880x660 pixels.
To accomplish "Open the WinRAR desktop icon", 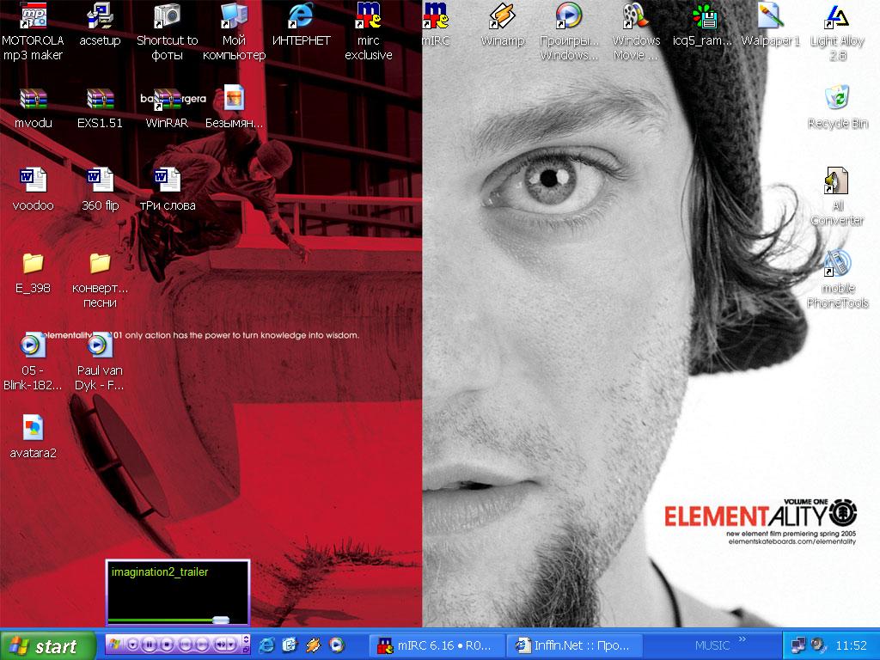I will tap(167, 100).
